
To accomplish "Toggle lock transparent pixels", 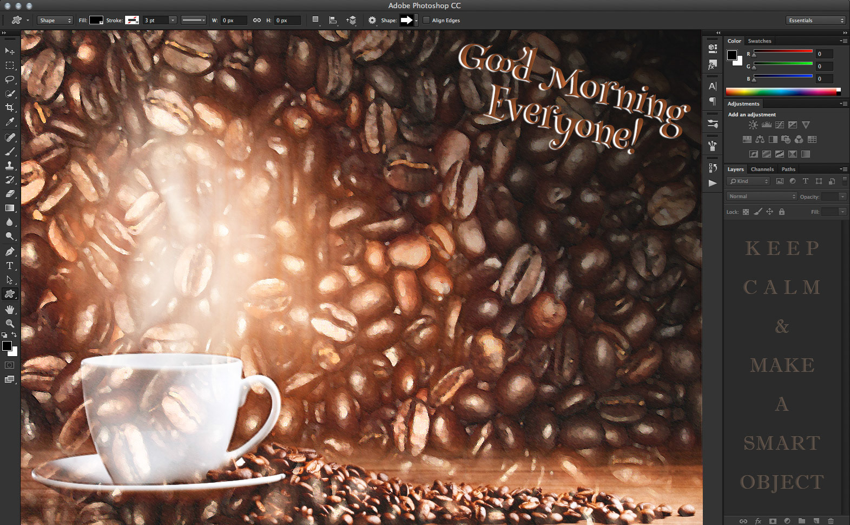I will (x=746, y=212).
